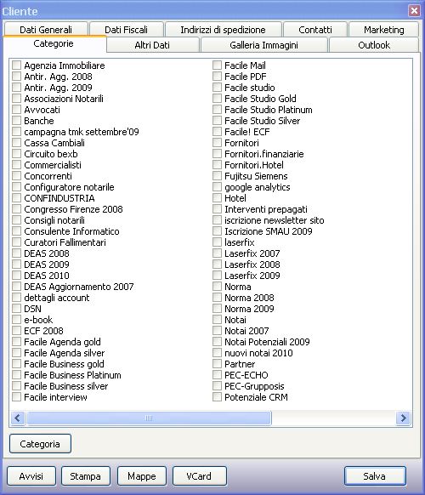425x495 pixels.
Task: Select the Marketing tab
Action: pos(383,30)
